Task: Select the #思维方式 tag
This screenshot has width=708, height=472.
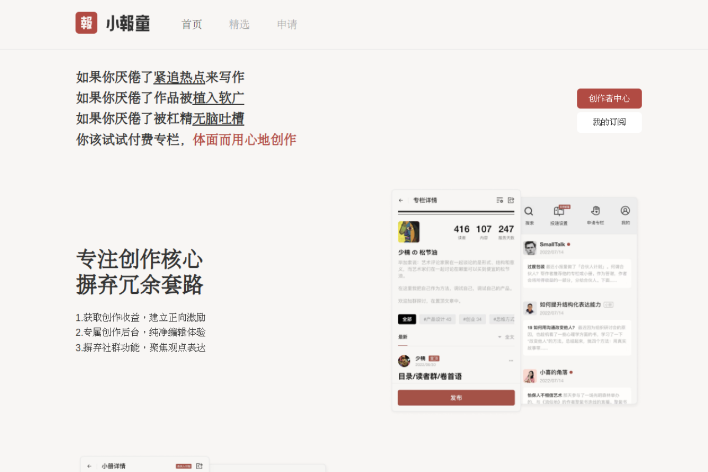Action: click(502, 319)
